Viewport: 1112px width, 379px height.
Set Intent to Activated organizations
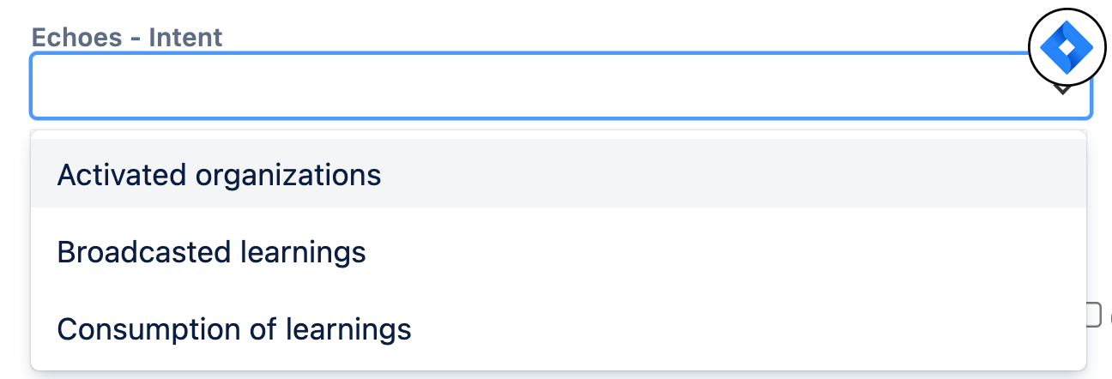point(559,174)
